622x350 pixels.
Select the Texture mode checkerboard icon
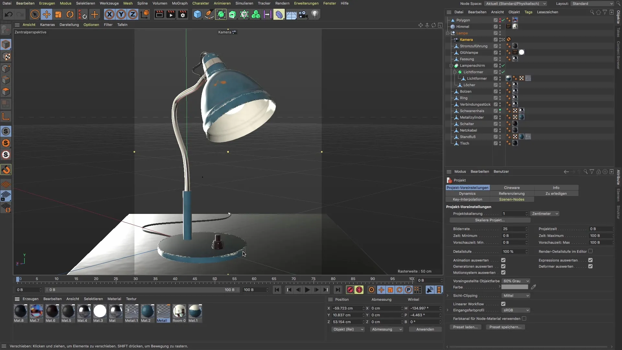click(x=6, y=56)
